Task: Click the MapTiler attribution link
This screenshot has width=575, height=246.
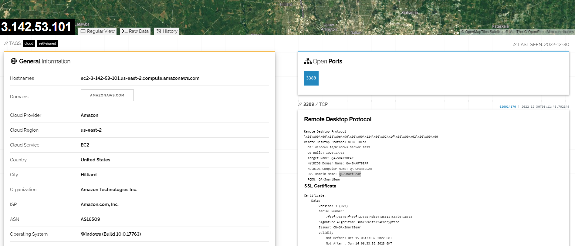Action: (x=516, y=32)
